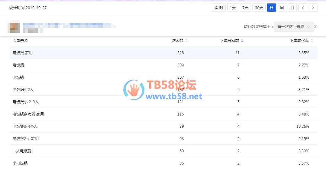The height and width of the screenshot is (180, 326).
Task: Select the 30天 time range
Action: [x=259, y=8]
